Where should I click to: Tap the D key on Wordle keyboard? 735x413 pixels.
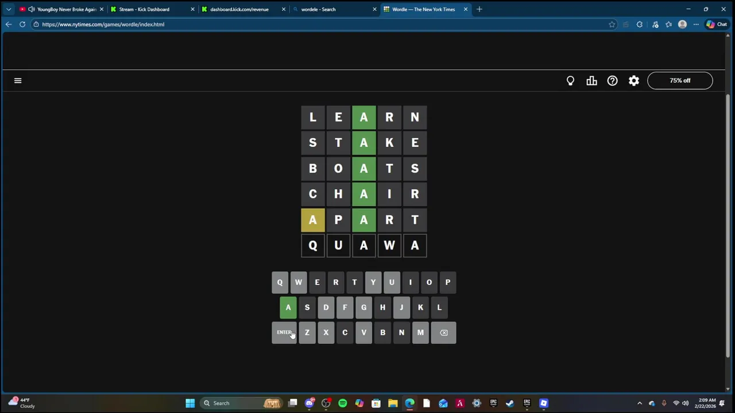click(326, 307)
